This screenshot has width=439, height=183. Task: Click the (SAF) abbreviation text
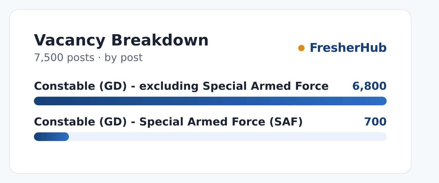click(x=286, y=122)
